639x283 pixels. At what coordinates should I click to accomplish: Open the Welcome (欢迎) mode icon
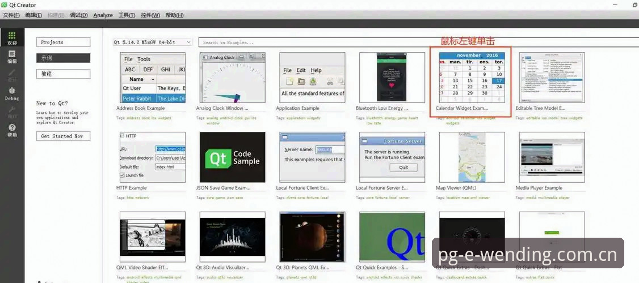pos(12,38)
